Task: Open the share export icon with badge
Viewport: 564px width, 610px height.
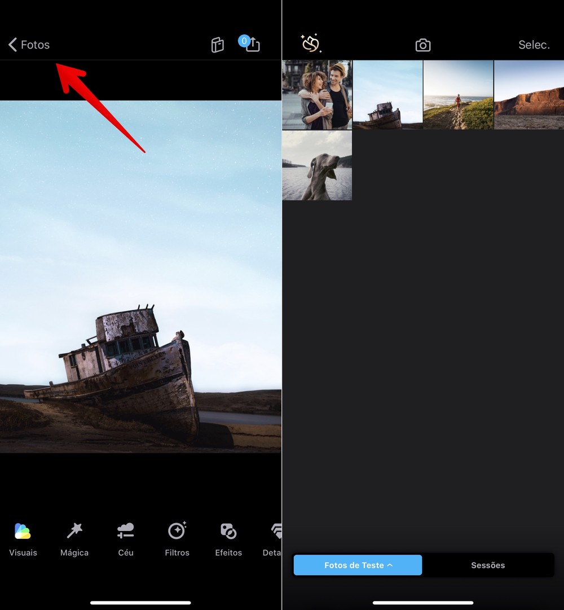Action: (x=252, y=45)
